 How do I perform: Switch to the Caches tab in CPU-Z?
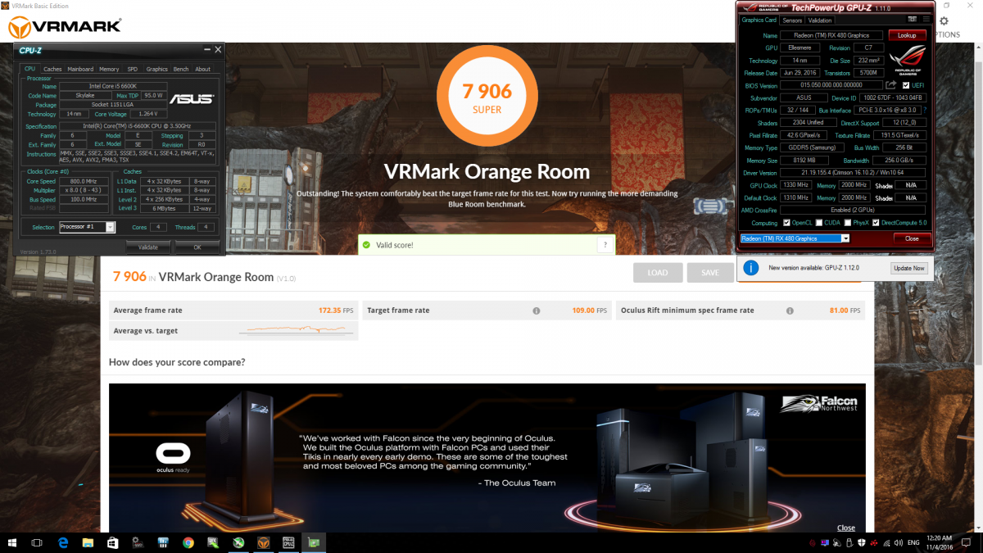click(52, 70)
